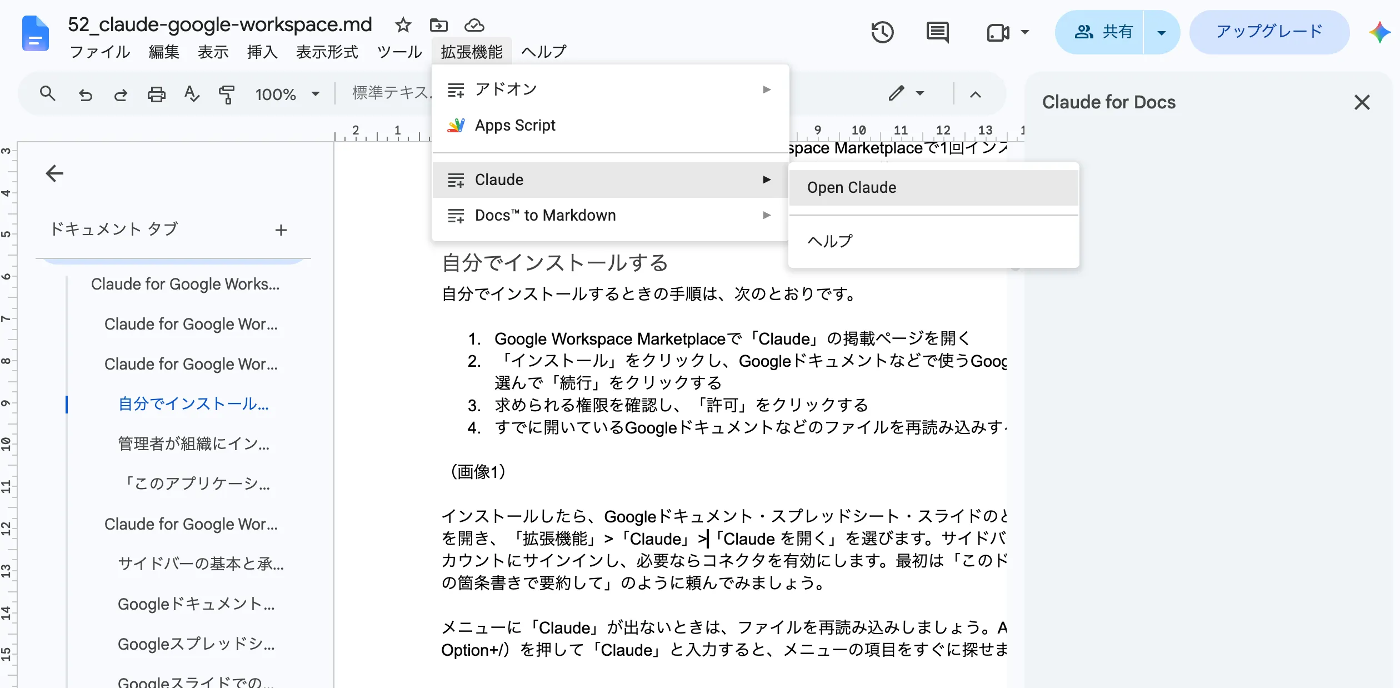Collapse the toolbar with the up chevron
This screenshot has height=688, width=1400.
pos(976,94)
